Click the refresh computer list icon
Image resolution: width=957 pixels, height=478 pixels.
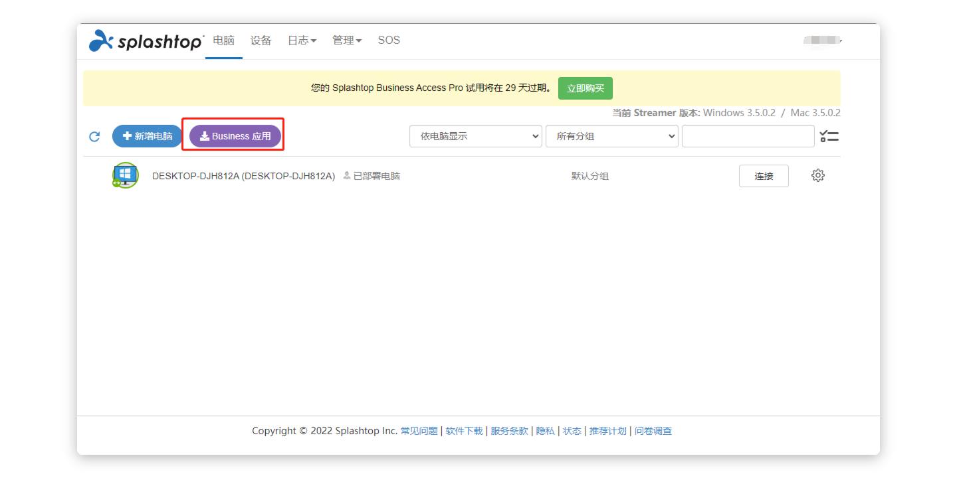pos(94,135)
